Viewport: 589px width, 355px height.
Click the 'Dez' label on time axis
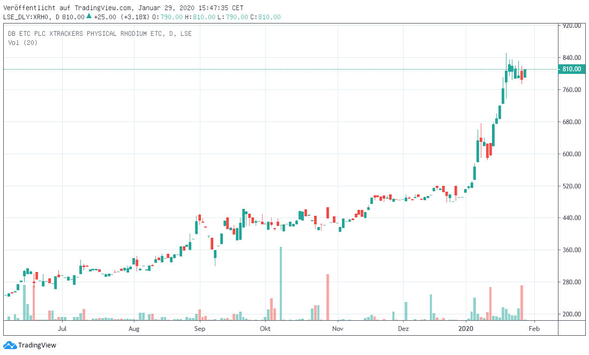pyautogui.click(x=403, y=328)
